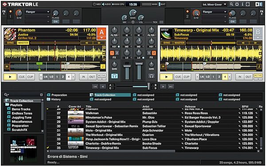Expand loop options below deck A ACTIVE

pyautogui.click(x=102, y=79)
